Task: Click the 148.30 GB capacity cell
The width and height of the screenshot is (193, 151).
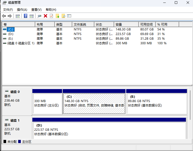Action: [123, 29]
